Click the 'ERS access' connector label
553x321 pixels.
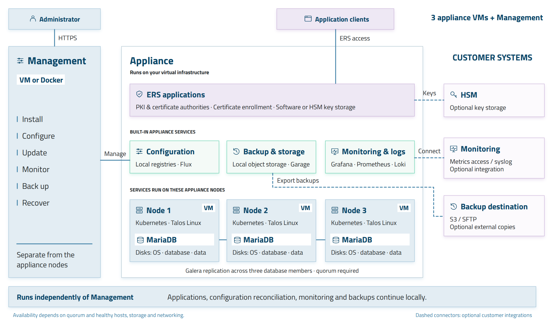point(355,38)
